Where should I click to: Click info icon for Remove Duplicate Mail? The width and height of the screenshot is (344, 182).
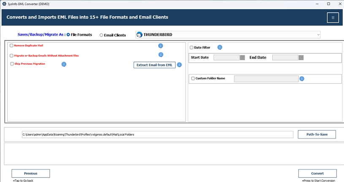tap(160, 46)
